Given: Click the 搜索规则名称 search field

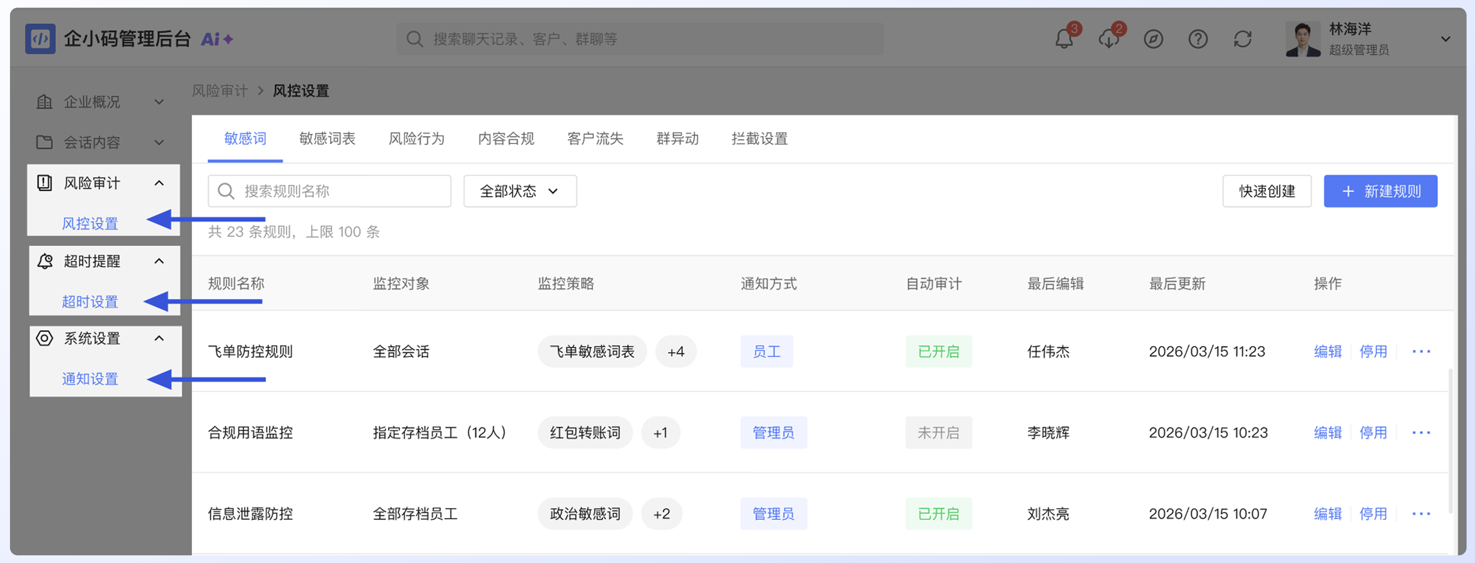Looking at the screenshot, I should pos(329,191).
